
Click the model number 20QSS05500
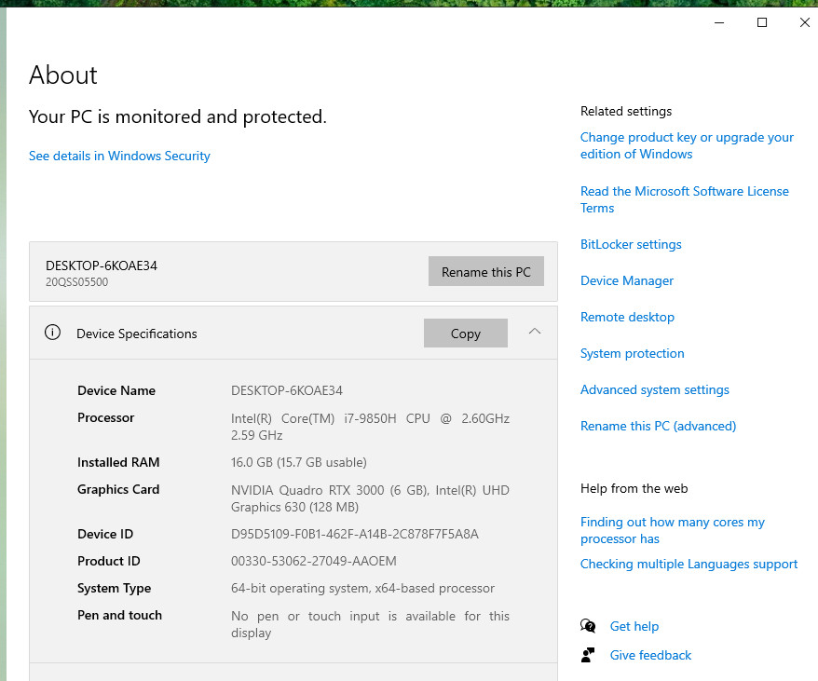click(76, 282)
